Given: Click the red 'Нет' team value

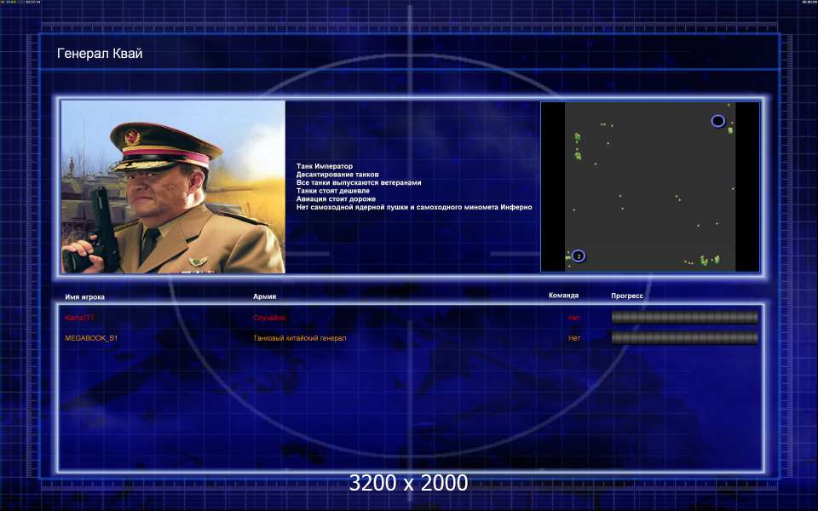Looking at the screenshot, I should (573, 318).
